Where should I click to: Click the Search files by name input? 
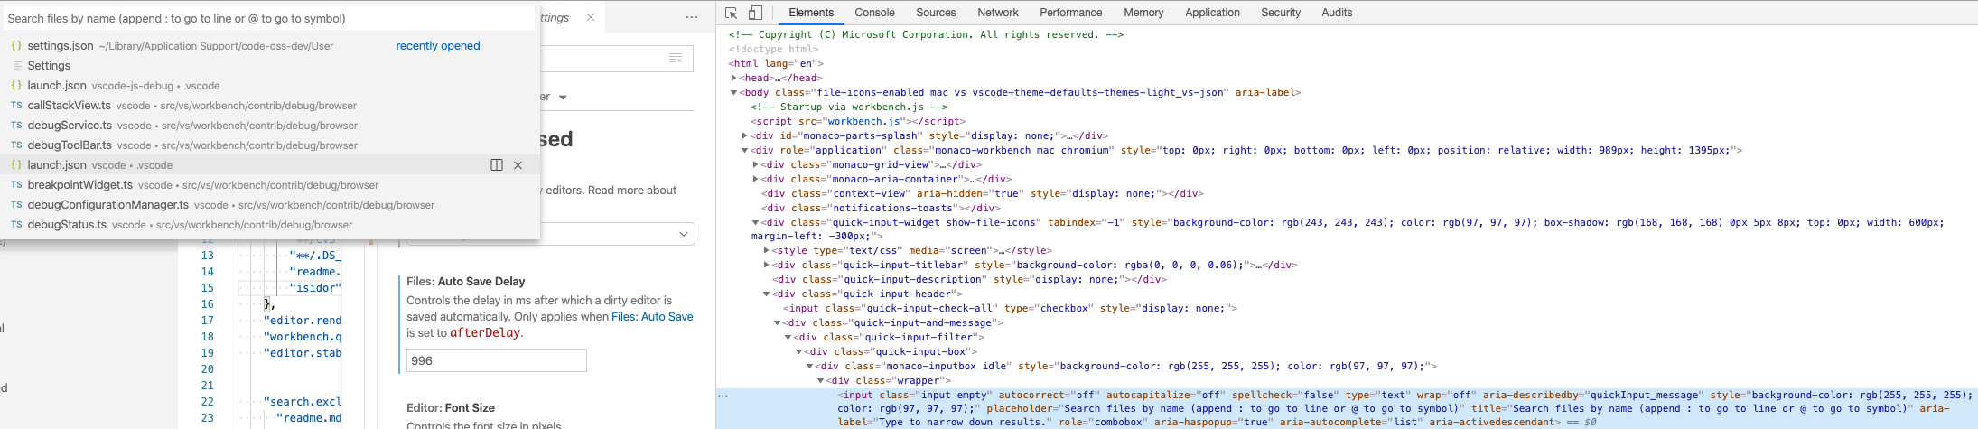tap(269, 18)
